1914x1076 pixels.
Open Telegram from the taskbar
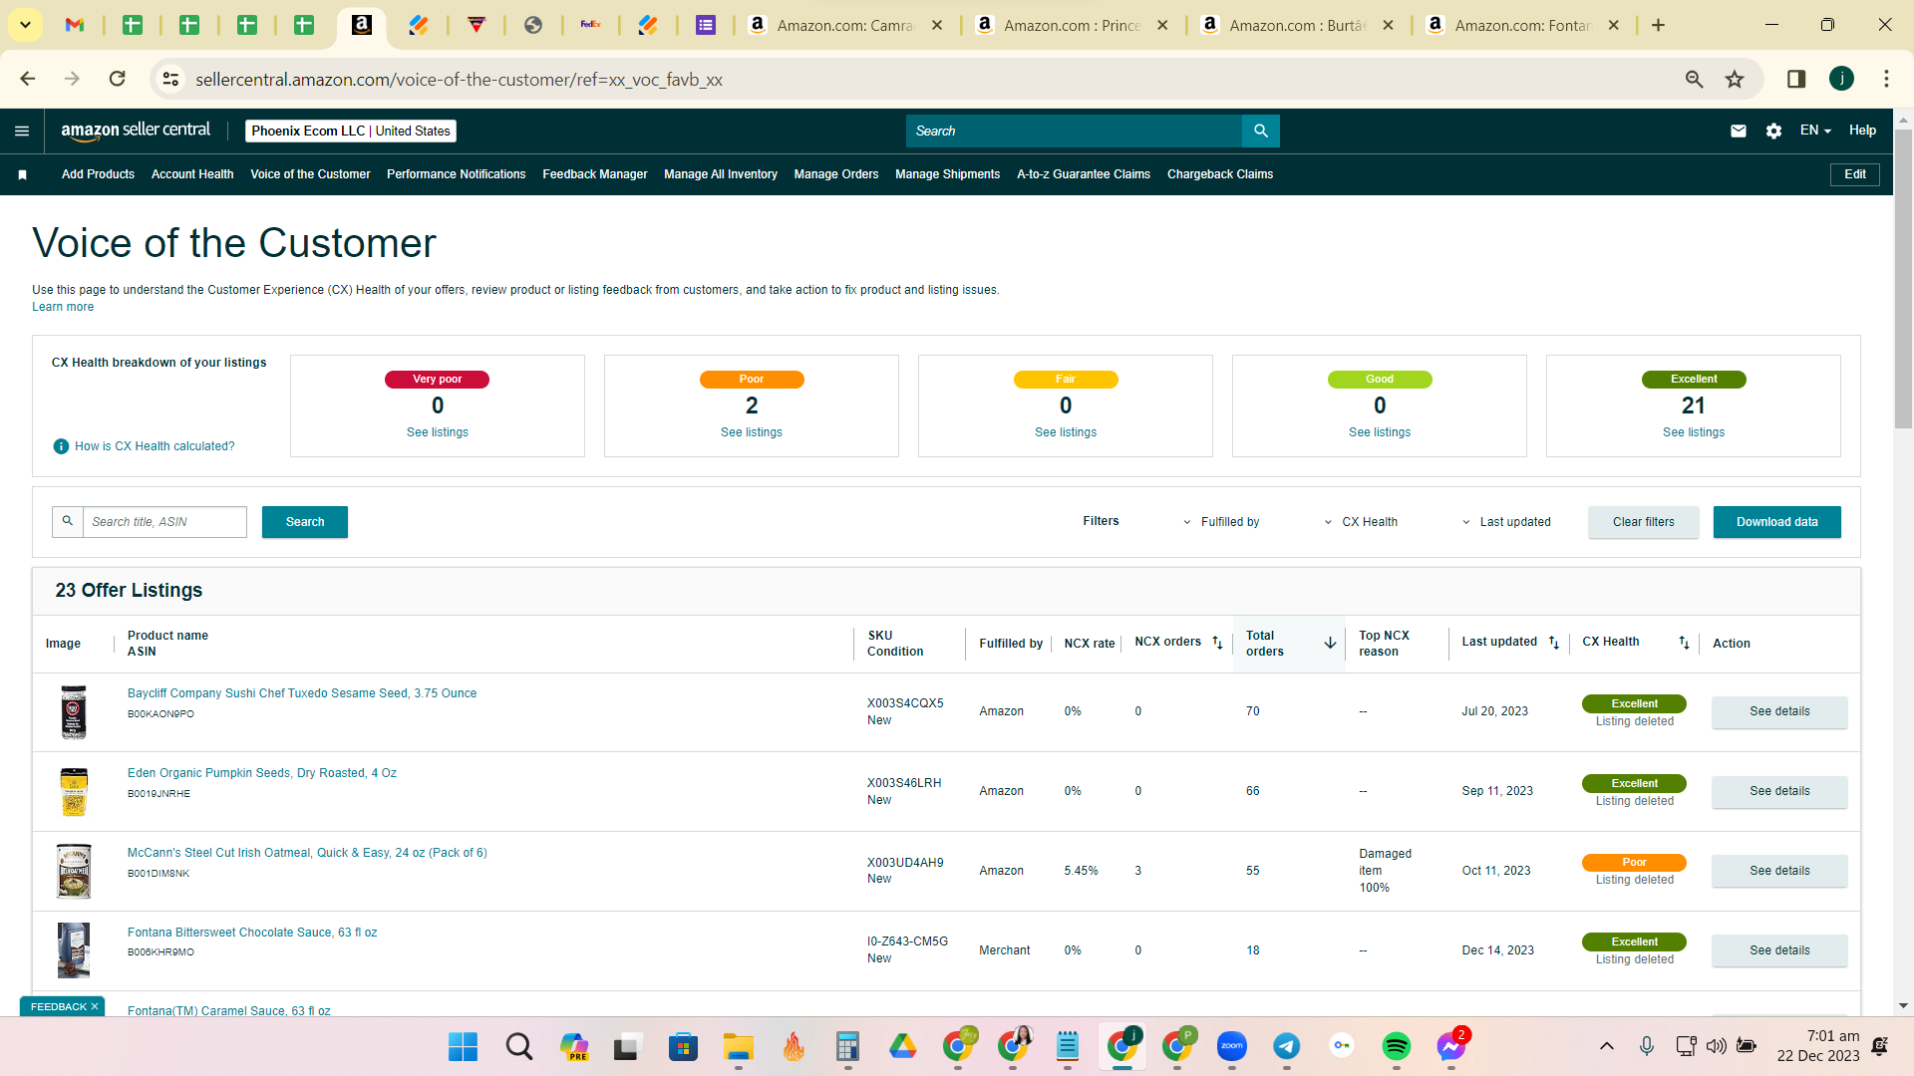tap(1286, 1045)
